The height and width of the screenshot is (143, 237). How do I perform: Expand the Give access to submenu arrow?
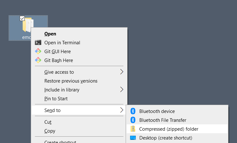pyautogui.click(x=122, y=72)
